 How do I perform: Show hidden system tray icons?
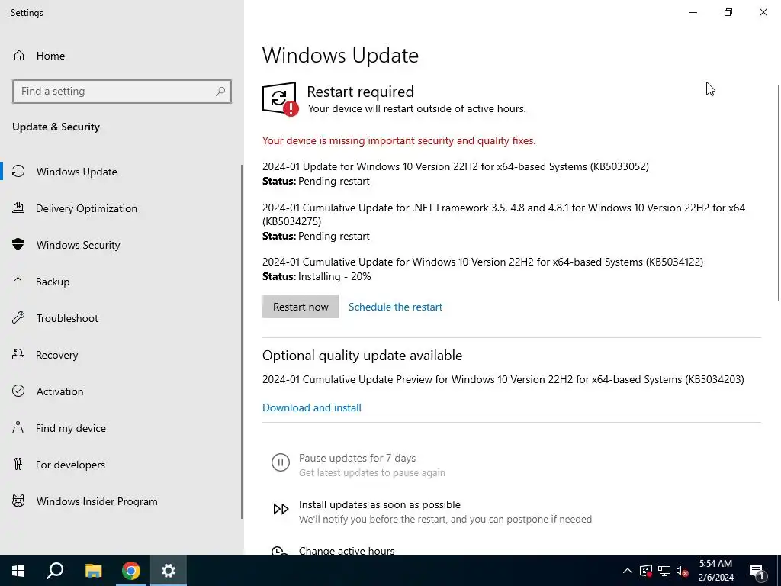click(x=628, y=571)
